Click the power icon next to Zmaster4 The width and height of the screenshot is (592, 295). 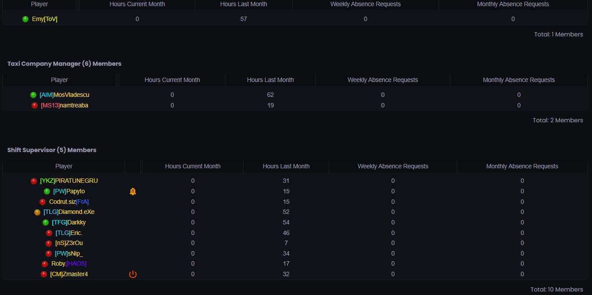coord(133,274)
